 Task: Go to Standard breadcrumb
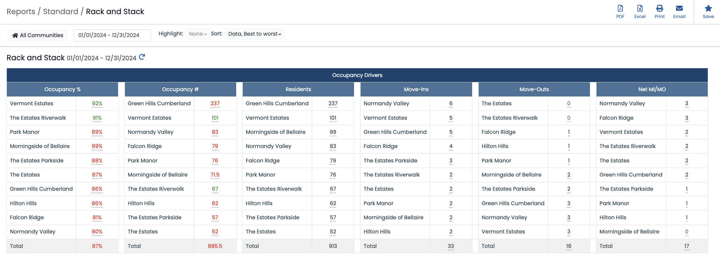pos(60,12)
